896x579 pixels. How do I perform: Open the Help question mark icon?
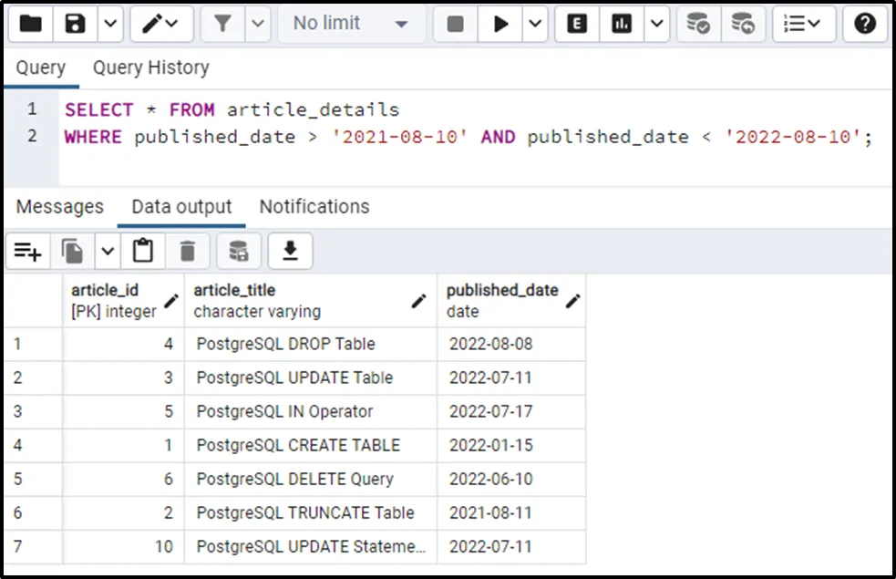tap(865, 24)
